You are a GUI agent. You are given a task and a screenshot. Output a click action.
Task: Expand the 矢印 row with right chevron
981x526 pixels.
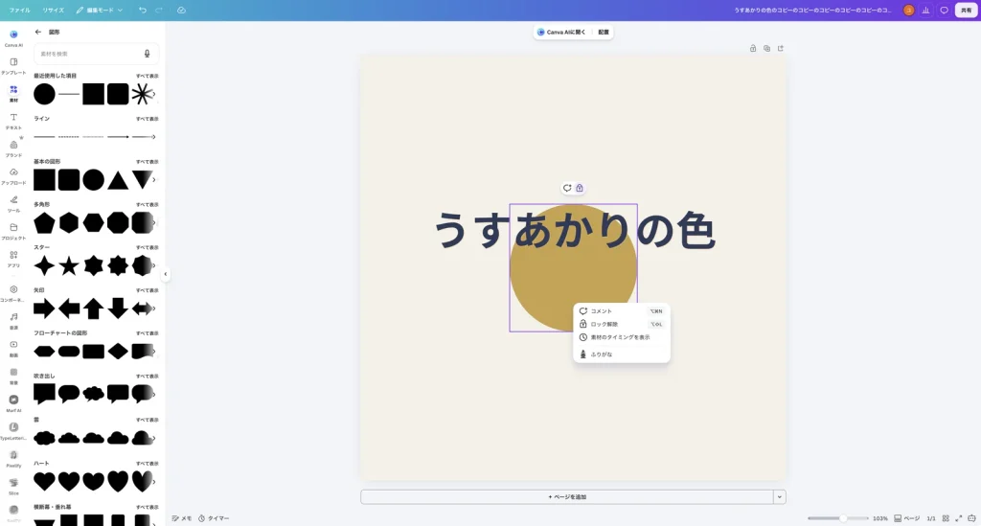[x=154, y=309]
